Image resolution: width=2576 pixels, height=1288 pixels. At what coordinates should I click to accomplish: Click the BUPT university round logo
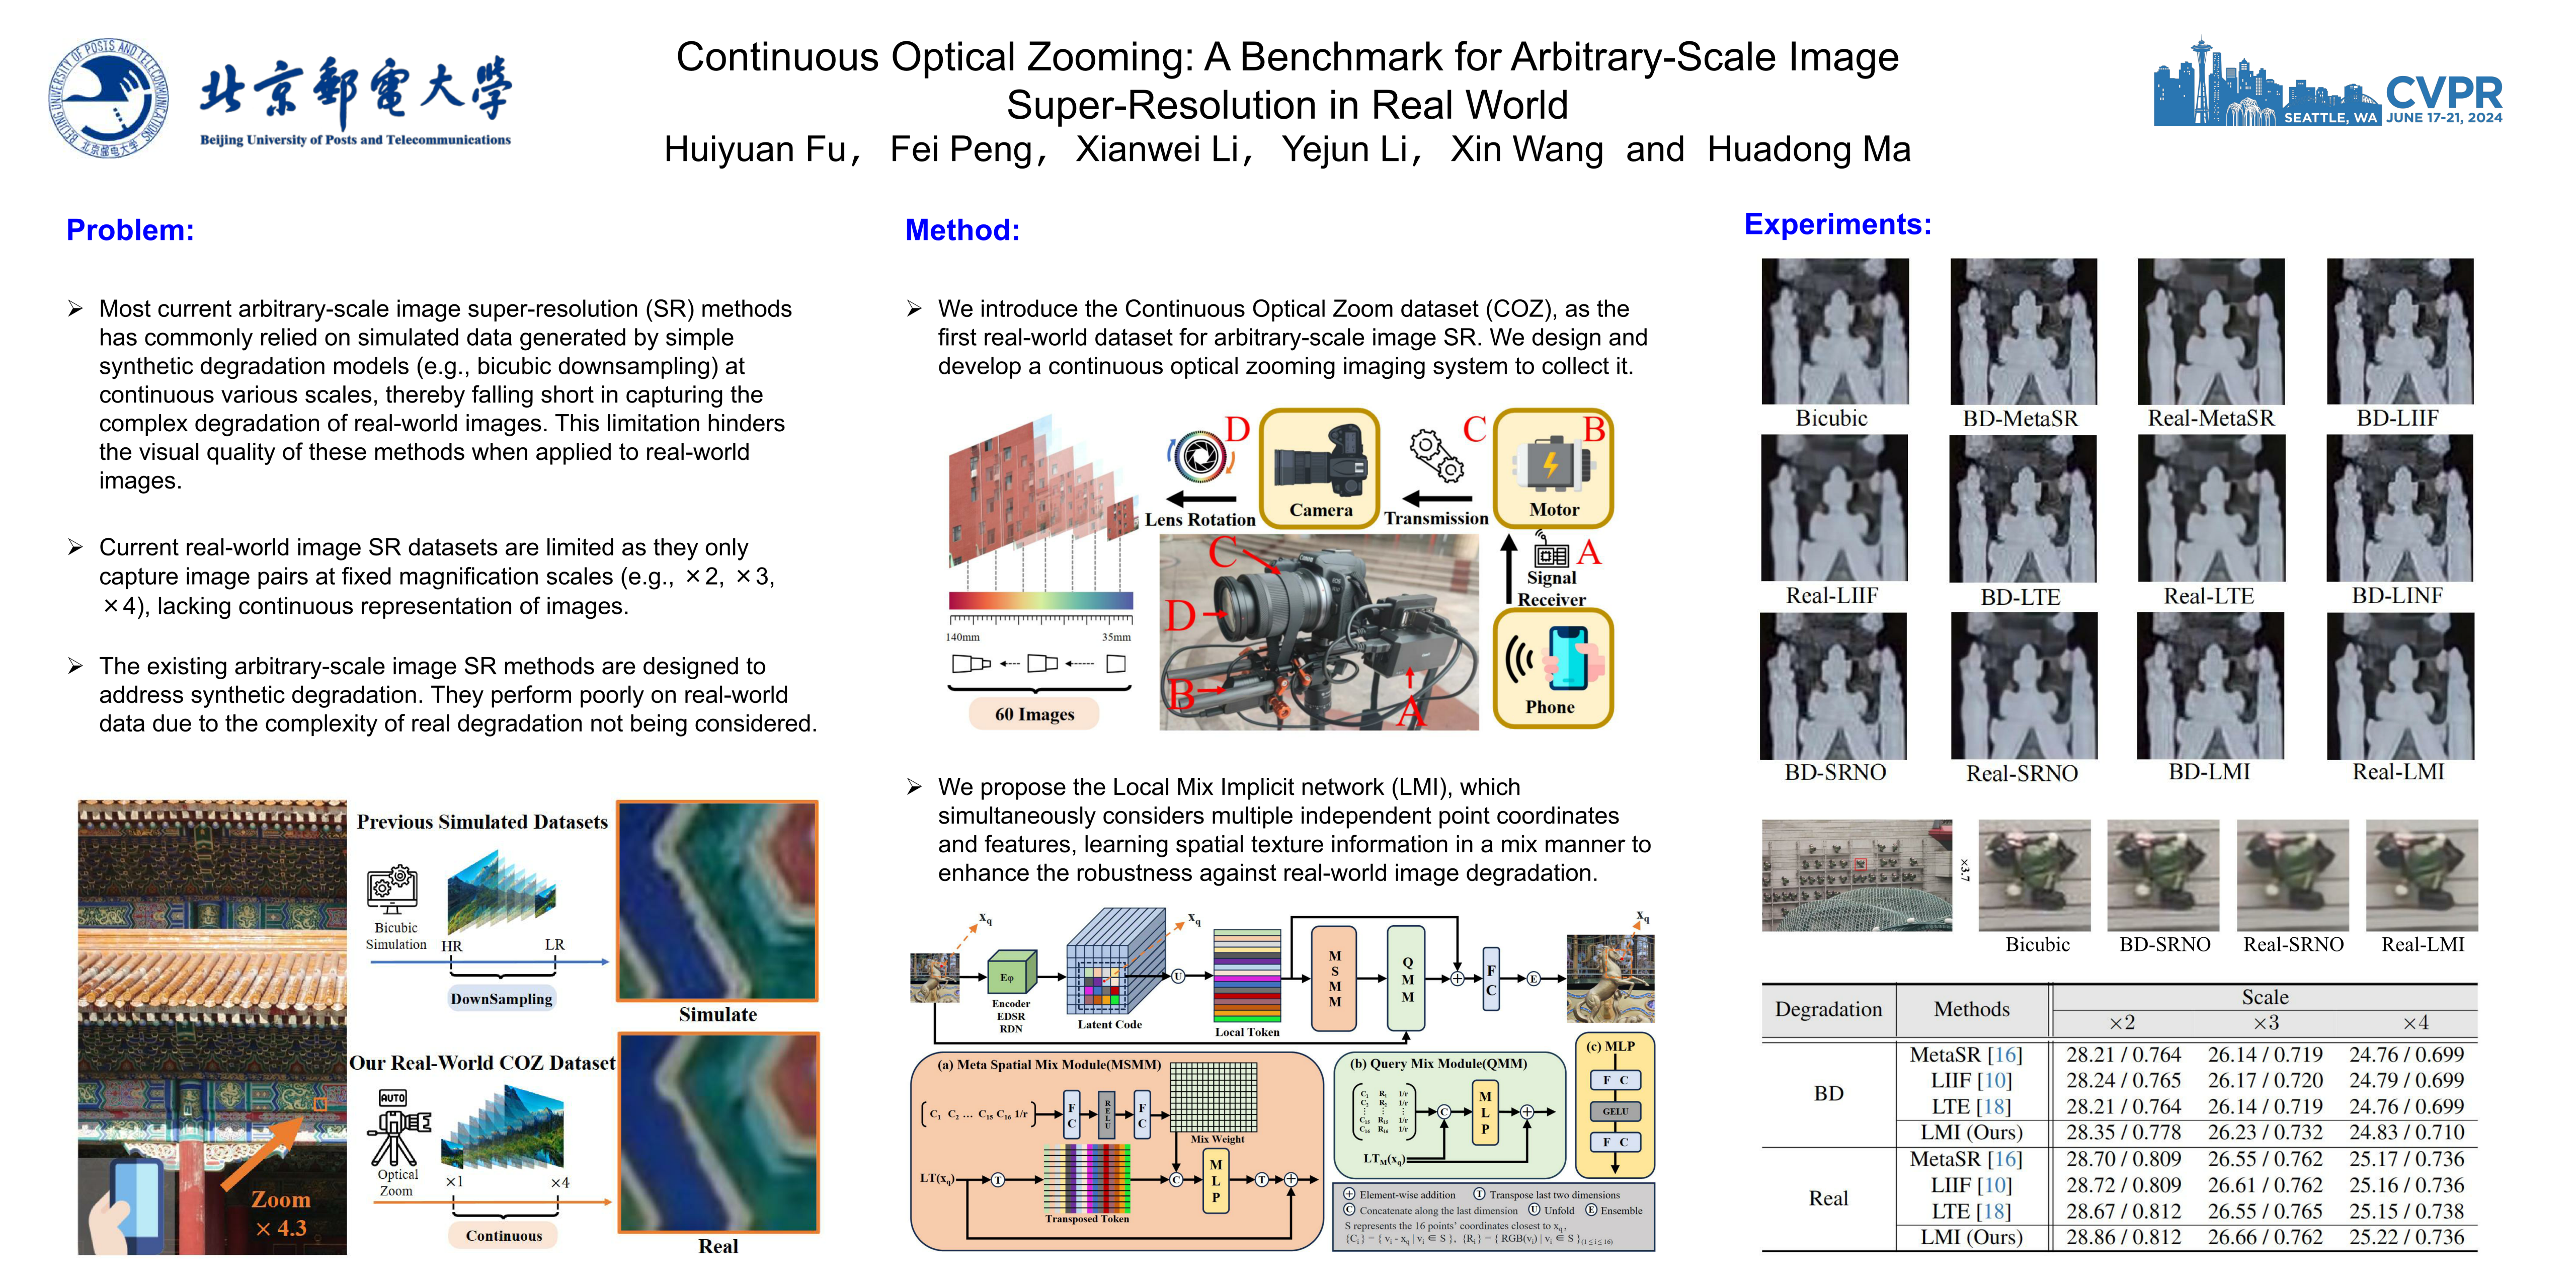click(x=108, y=99)
